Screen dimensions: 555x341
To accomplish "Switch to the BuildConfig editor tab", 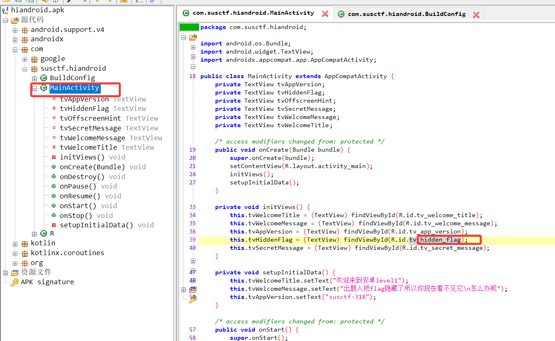I will [x=406, y=14].
